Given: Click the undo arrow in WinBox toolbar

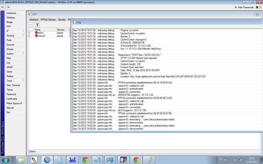Looking at the screenshot, I should 3,7.
